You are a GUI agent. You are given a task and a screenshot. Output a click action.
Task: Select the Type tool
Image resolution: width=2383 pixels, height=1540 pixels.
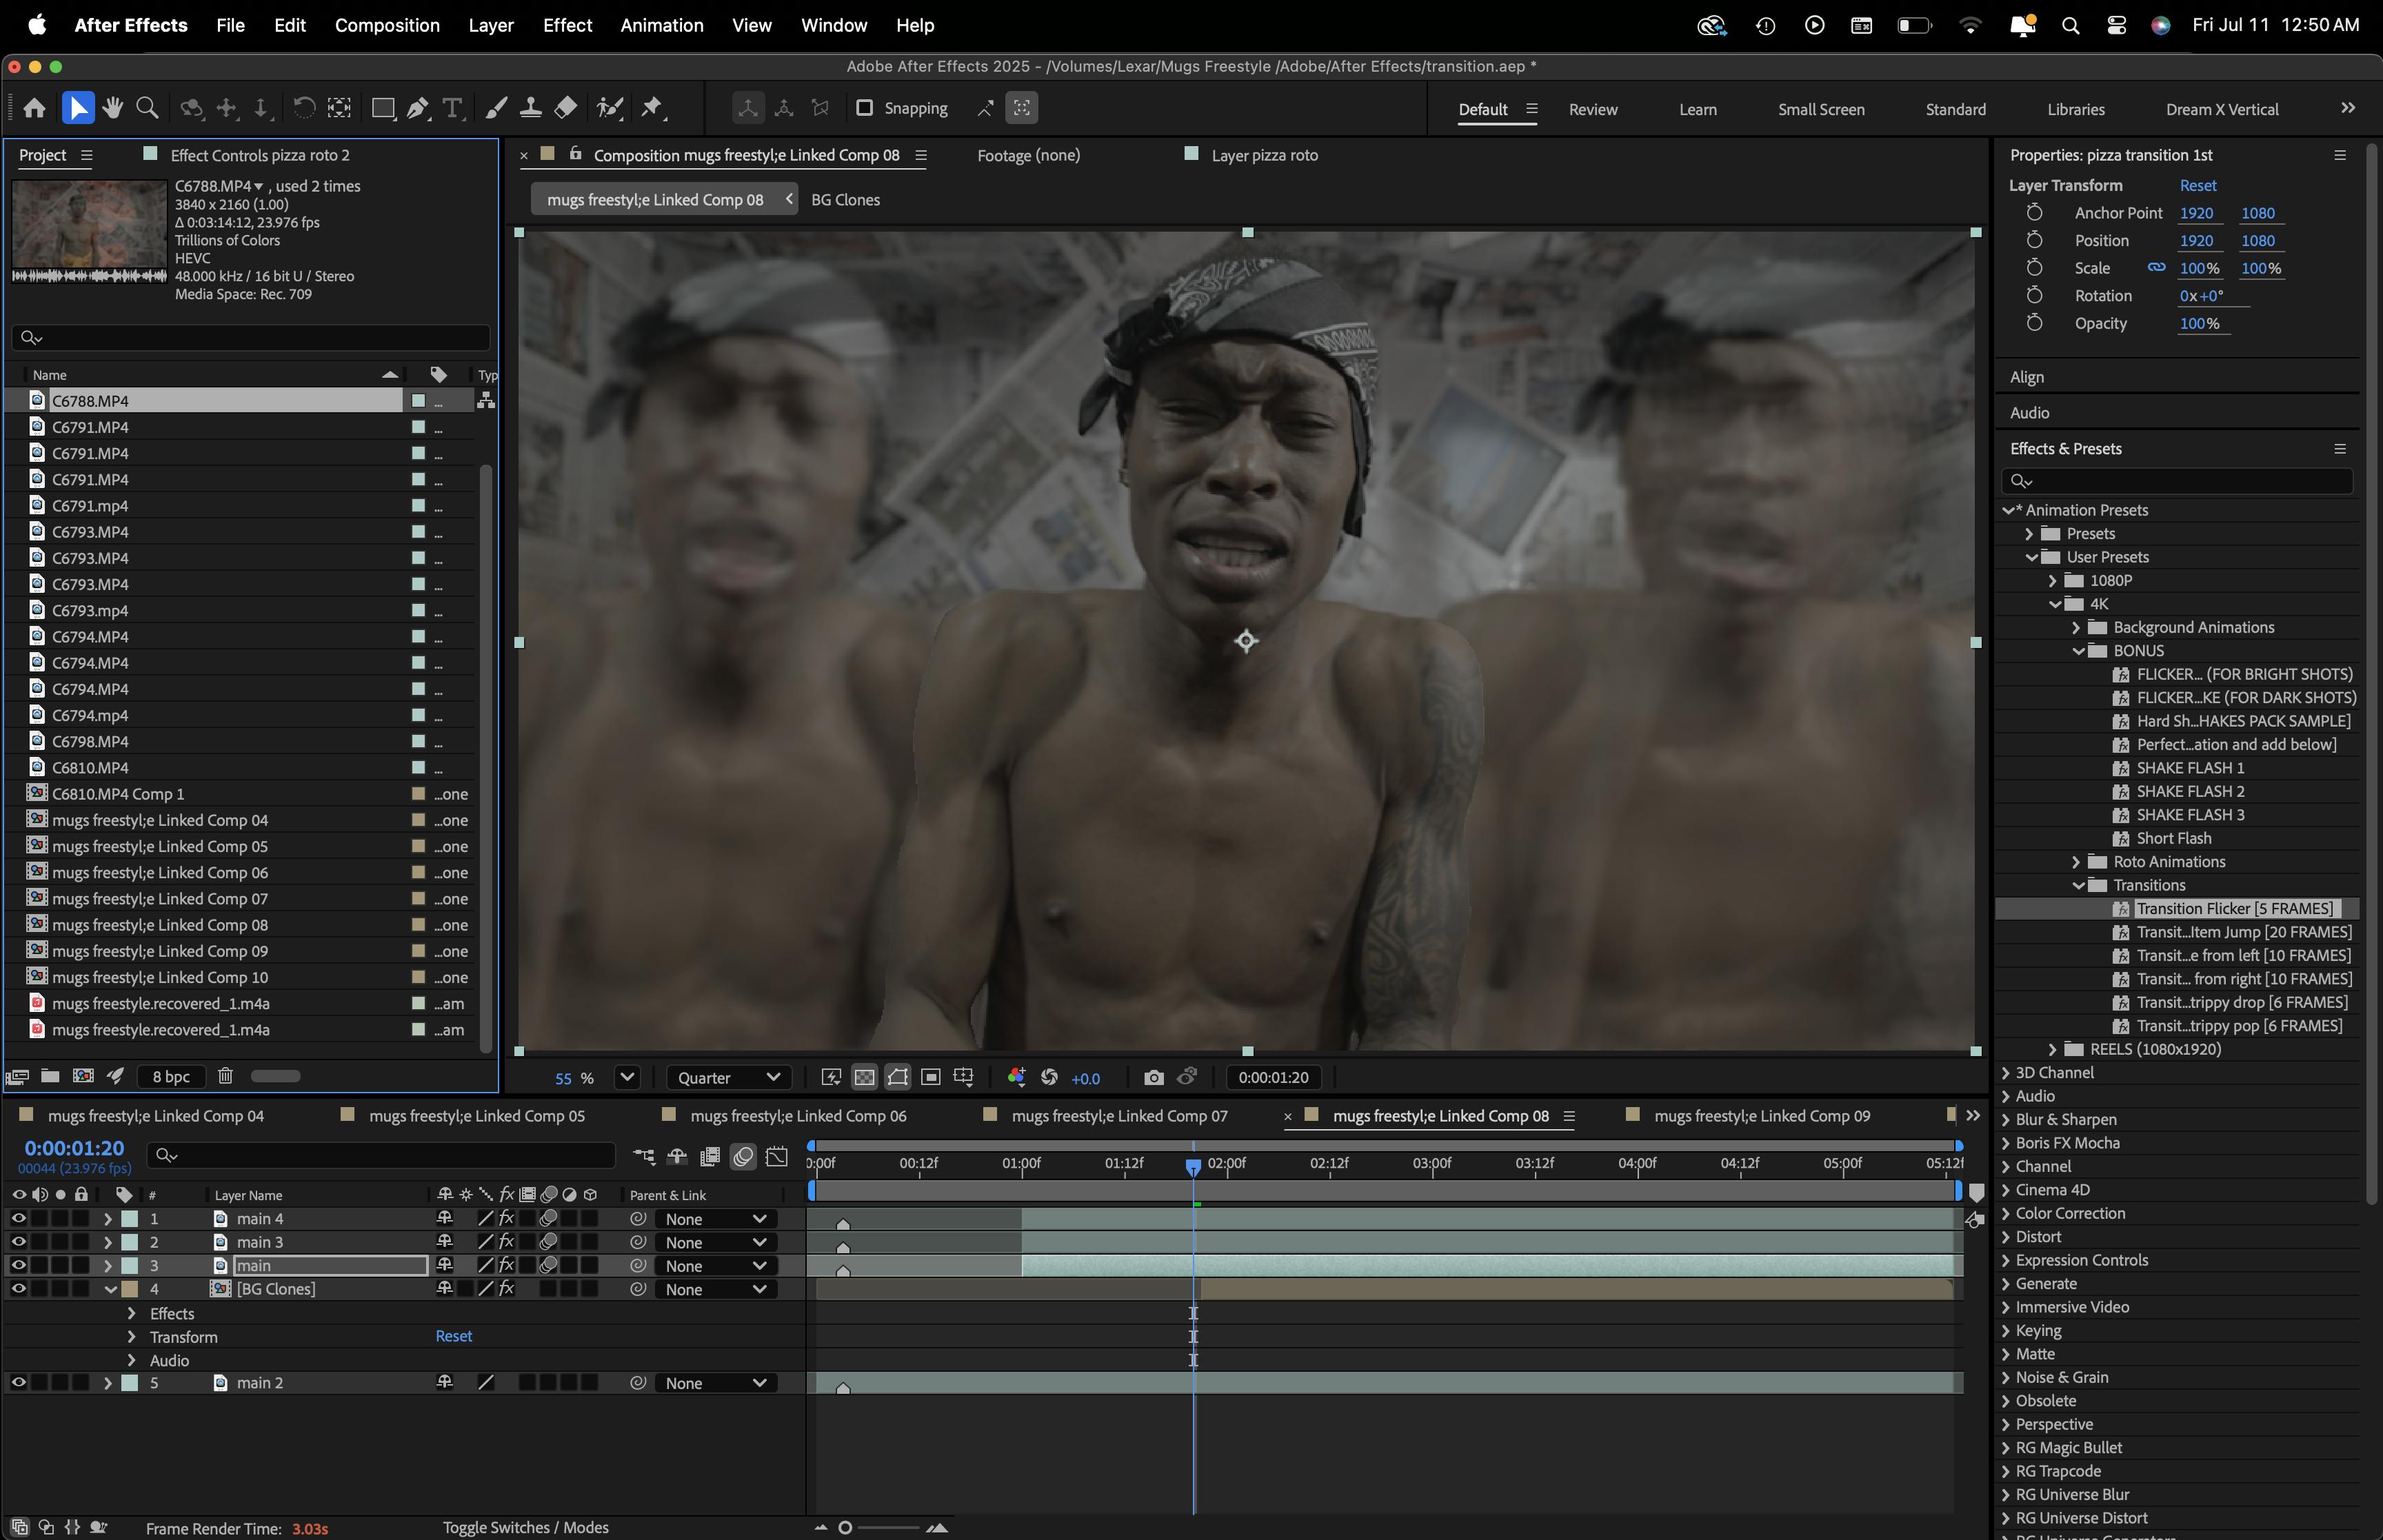pos(452,108)
